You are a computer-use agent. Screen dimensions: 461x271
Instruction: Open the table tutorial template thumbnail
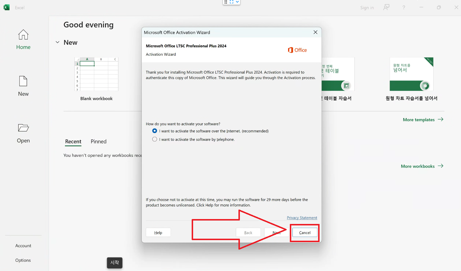(x=338, y=74)
